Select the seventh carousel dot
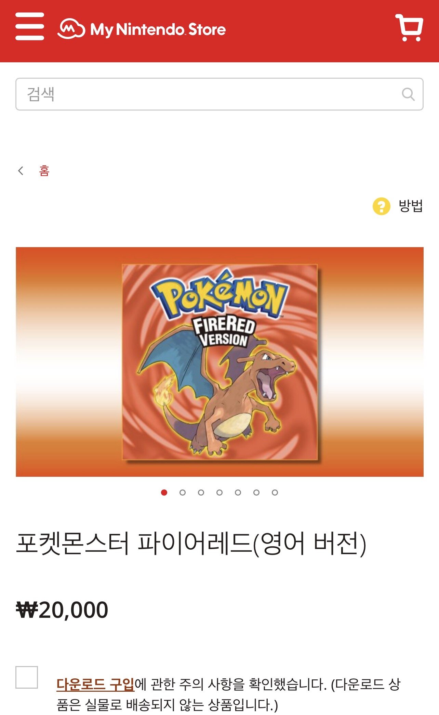The image size is (439, 715). point(275,492)
